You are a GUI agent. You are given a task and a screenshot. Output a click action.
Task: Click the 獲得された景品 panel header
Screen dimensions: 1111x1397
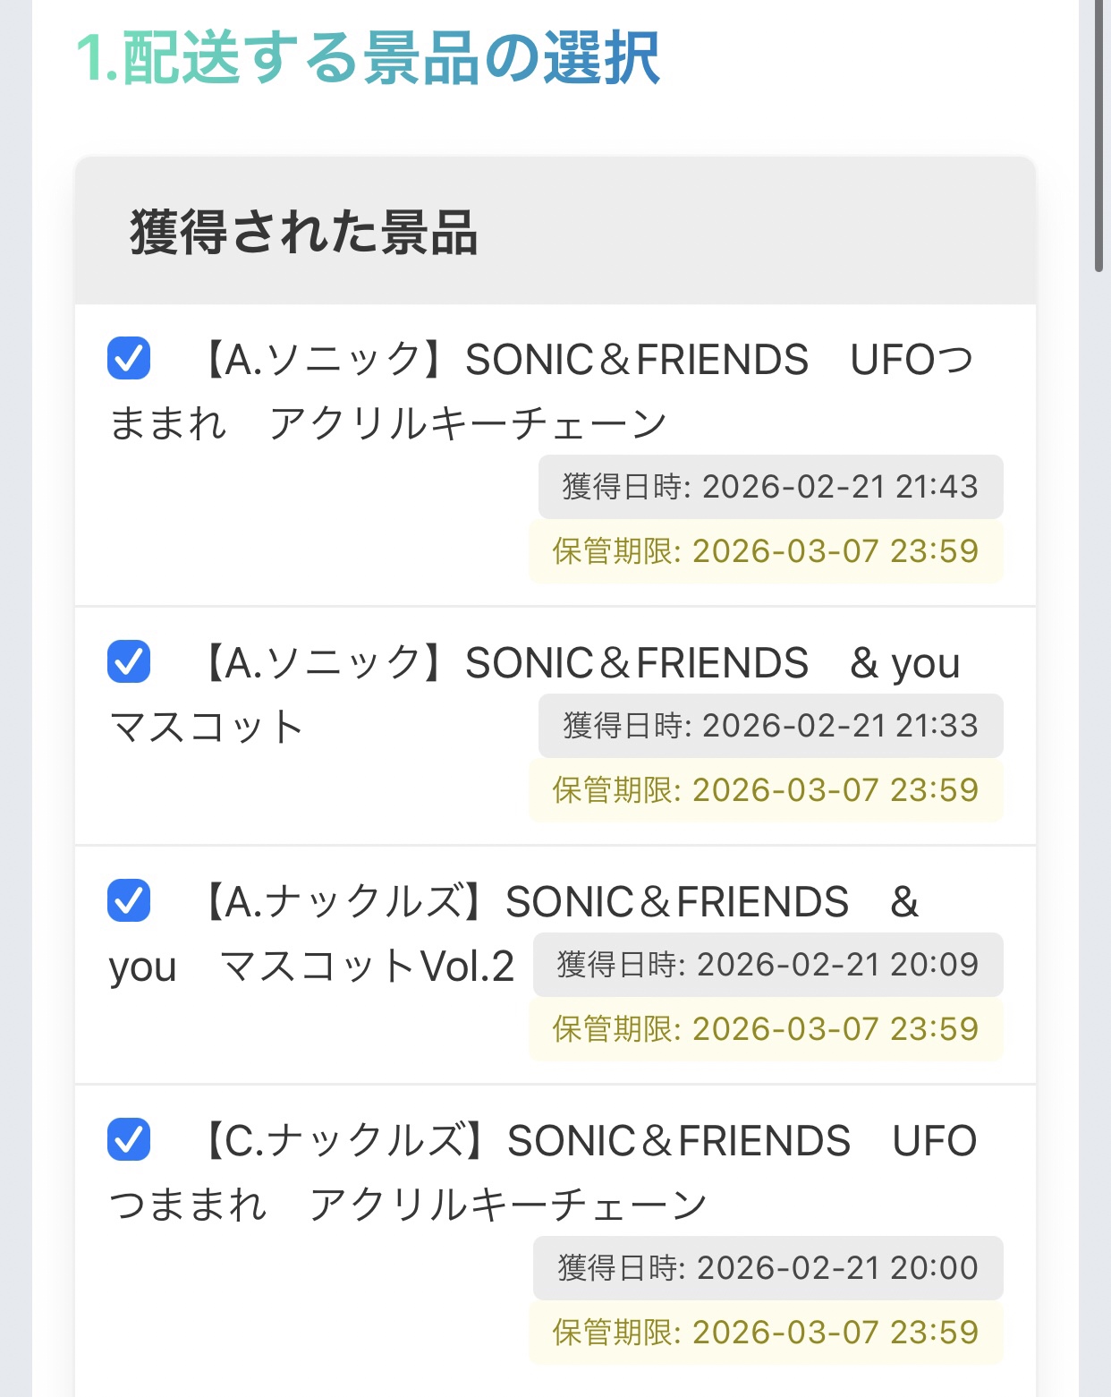304,233
